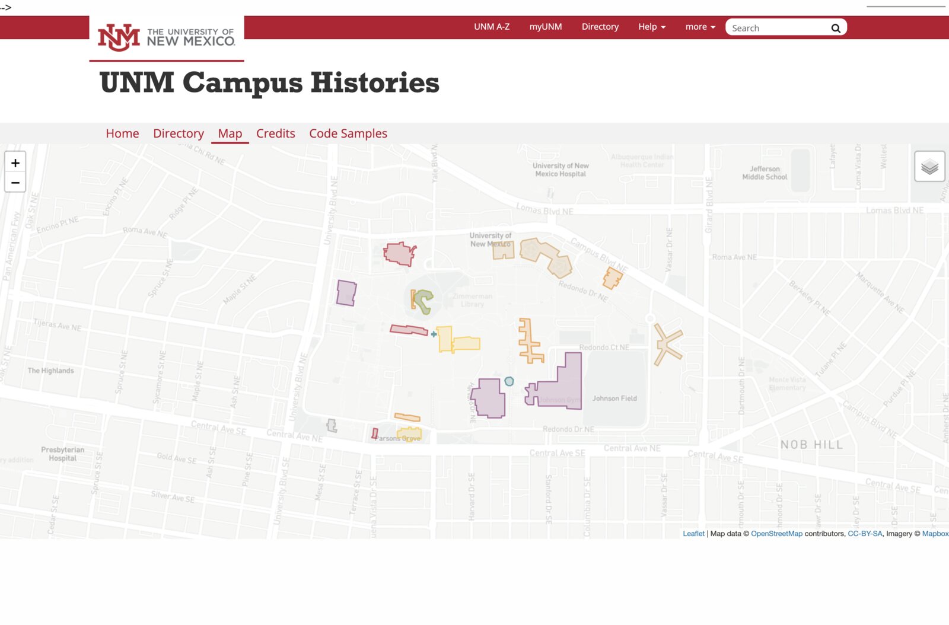Switch to the Credits tab
Image resolution: width=949 pixels, height=625 pixels.
275,133
